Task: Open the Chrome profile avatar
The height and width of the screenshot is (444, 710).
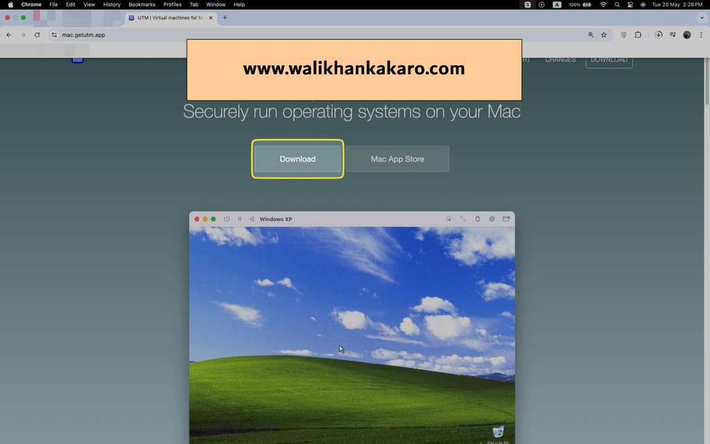Action: (687, 35)
